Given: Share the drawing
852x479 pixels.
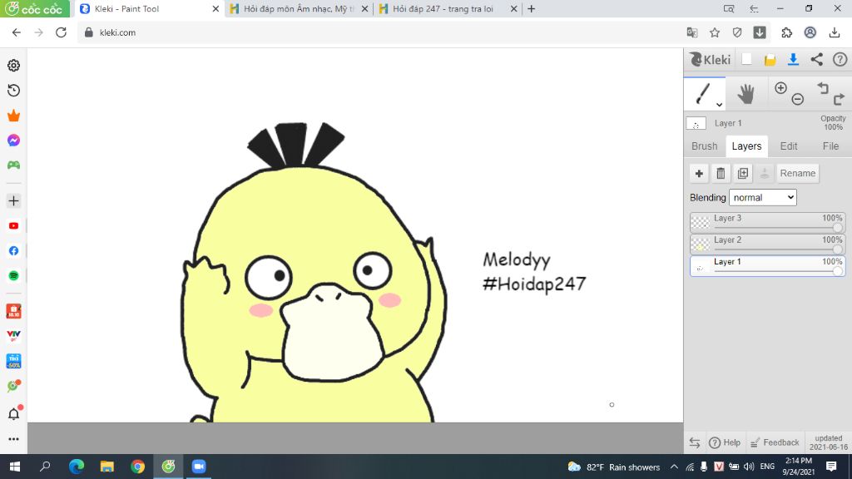Looking at the screenshot, I should tap(817, 59).
